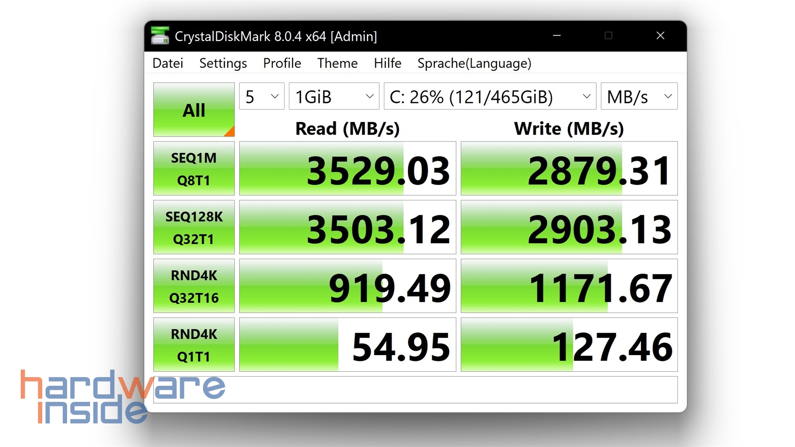Open the Profile menu

click(282, 63)
